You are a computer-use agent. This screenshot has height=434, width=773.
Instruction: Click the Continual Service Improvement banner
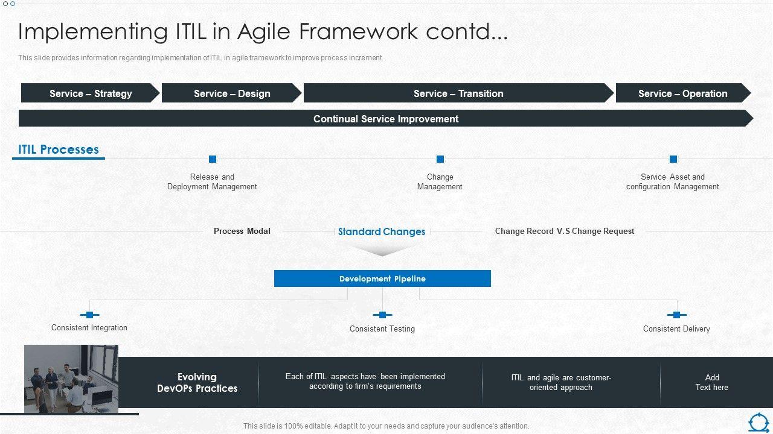pos(386,119)
